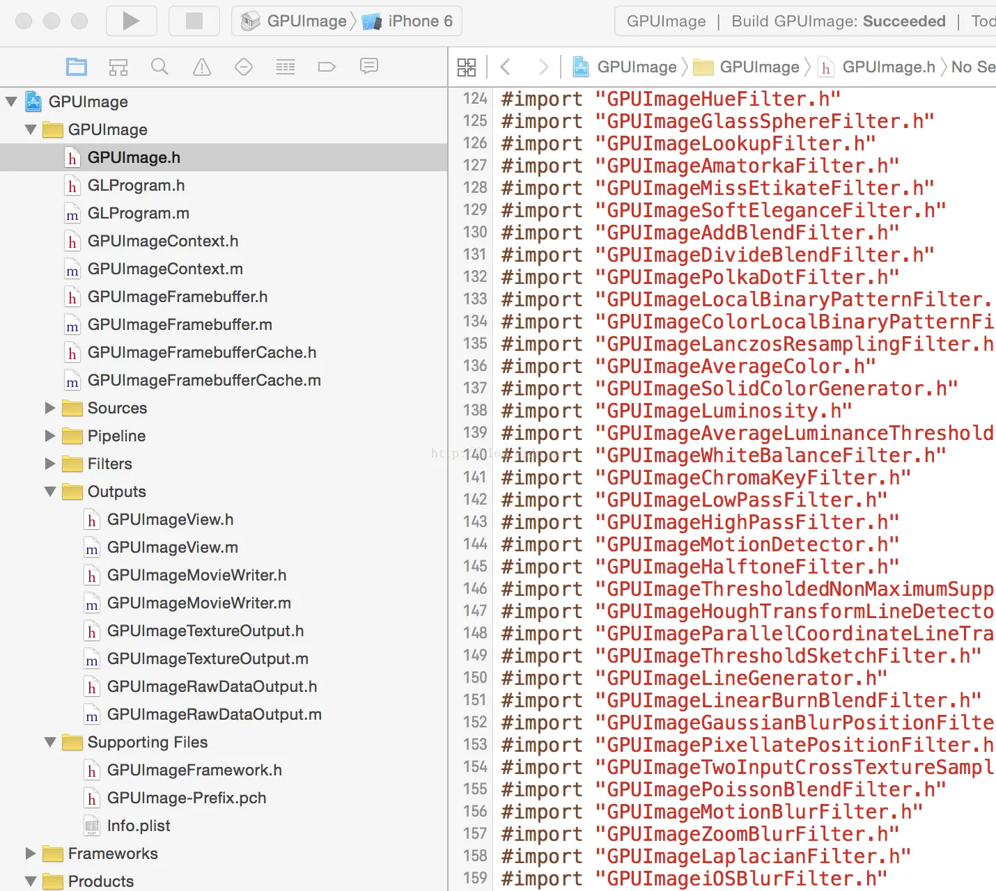Open GPUImage project in jump bar
The width and height of the screenshot is (996, 891).
[625, 67]
